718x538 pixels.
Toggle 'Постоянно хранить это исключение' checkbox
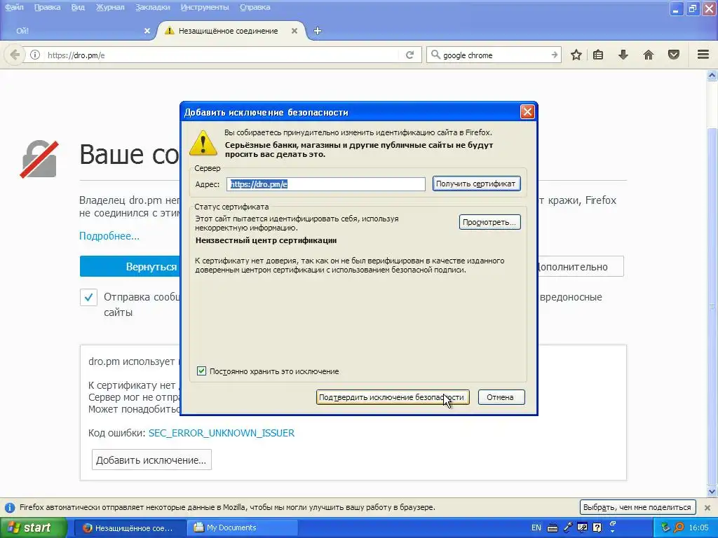[x=201, y=371]
